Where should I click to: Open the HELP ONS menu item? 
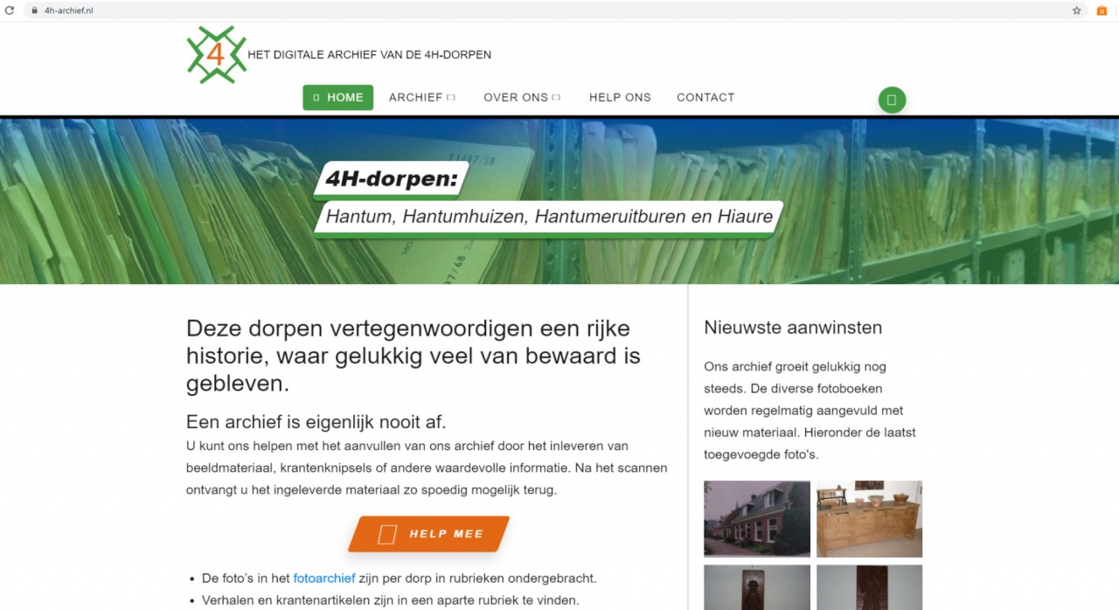click(x=620, y=98)
